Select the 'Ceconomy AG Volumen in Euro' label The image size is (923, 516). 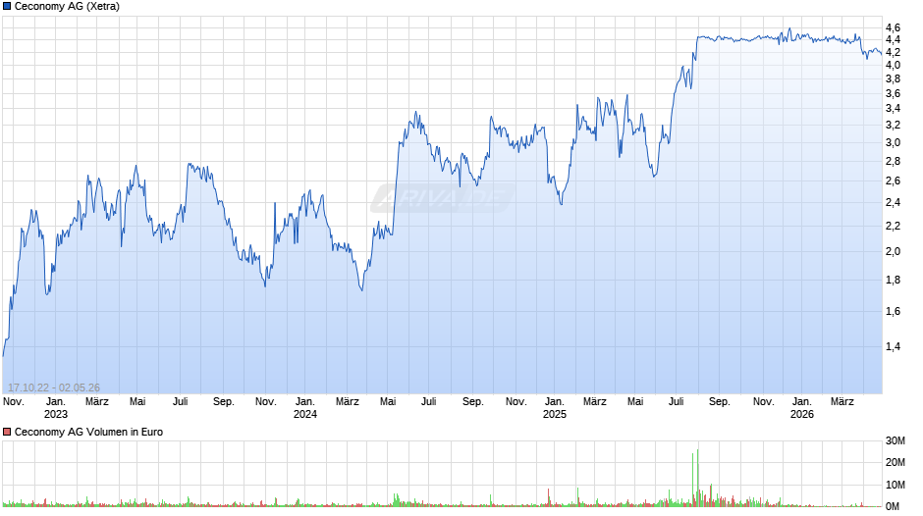tap(89, 432)
